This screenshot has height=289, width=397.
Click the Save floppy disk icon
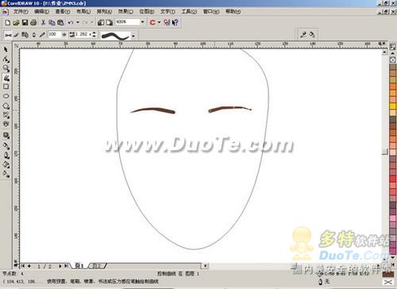click(25, 22)
